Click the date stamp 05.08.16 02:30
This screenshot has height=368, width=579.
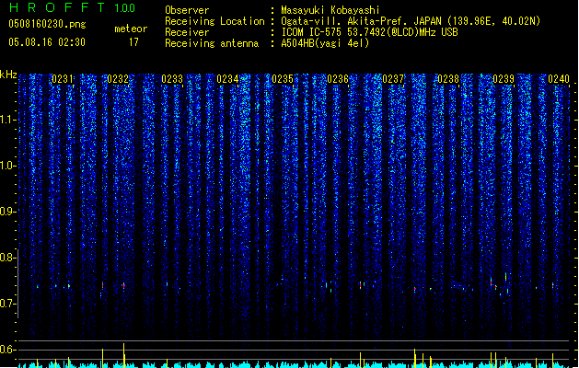[47, 42]
